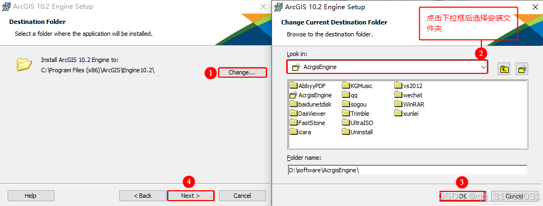Select the xunlei folder
The image size is (543, 206).
pos(407,114)
